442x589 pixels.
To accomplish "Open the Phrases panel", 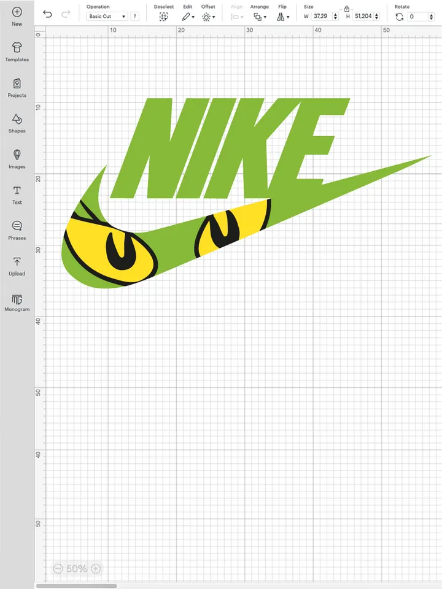I will [17, 230].
